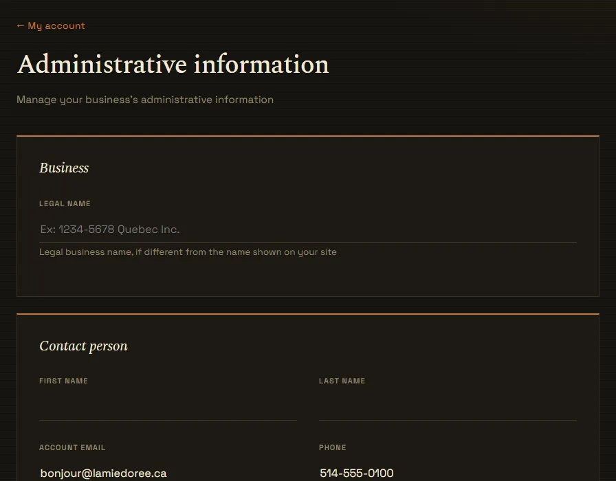Image resolution: width=616 pixels, height=481 pixels.
Task: Click the LEGAL NAME label
Action: (x=65, y=203)
